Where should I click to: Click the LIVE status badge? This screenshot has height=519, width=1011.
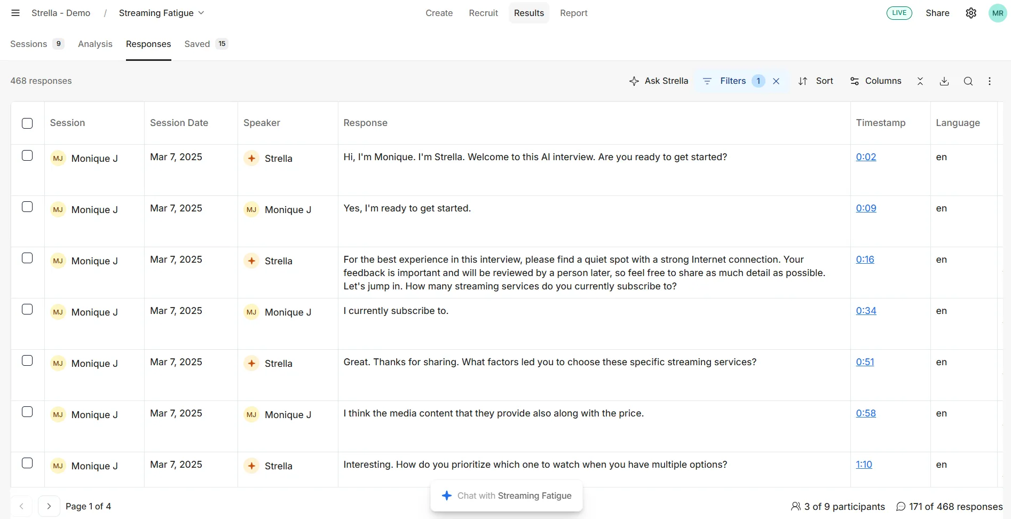click(899, 13)
